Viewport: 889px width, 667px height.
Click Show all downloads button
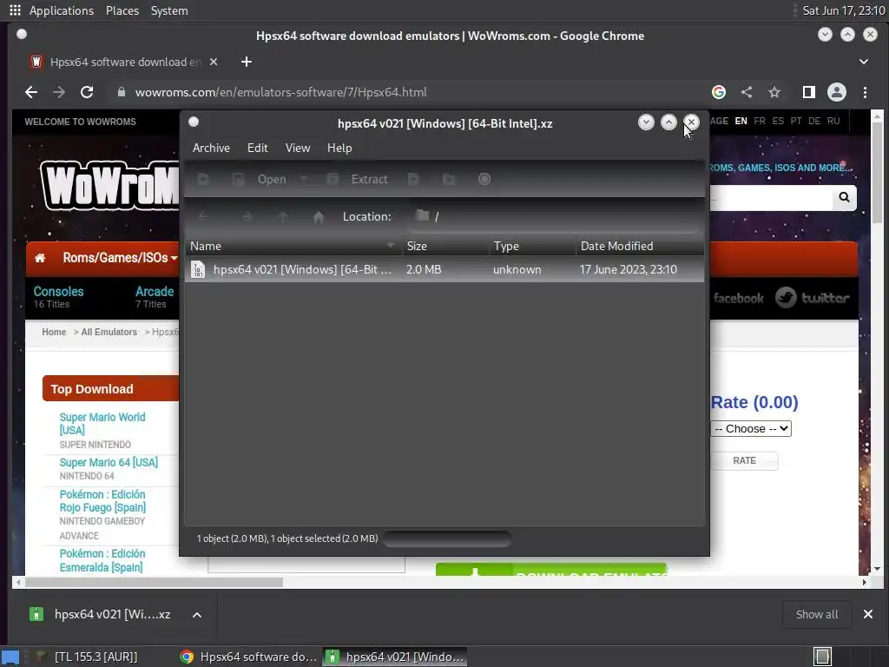[816, 615]
